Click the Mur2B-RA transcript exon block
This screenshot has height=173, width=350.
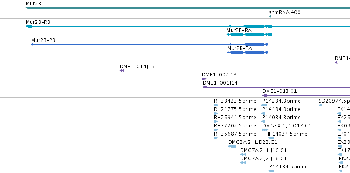254,35
